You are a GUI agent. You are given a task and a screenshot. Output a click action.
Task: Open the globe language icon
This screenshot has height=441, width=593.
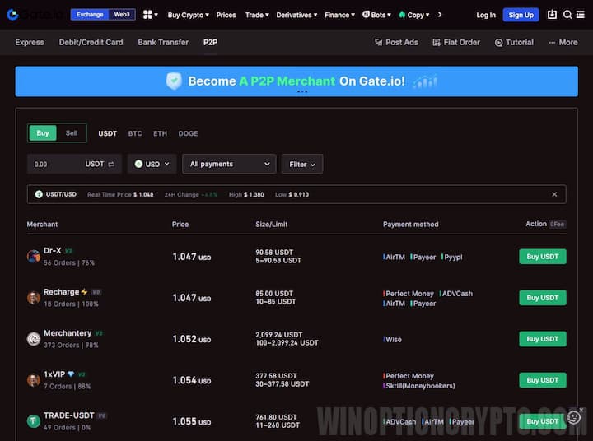(581, 15)
